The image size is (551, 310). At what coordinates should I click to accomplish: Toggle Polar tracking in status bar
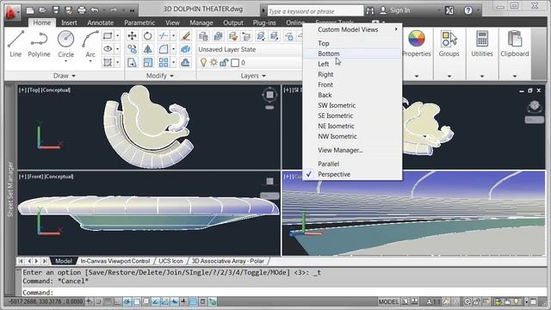pyautogui.click(x=127, y=301)
